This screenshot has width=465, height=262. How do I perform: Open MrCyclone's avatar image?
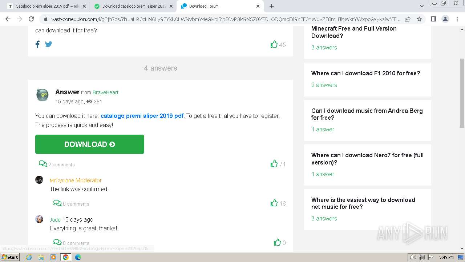pyautogui.click(x=39, y=179)
